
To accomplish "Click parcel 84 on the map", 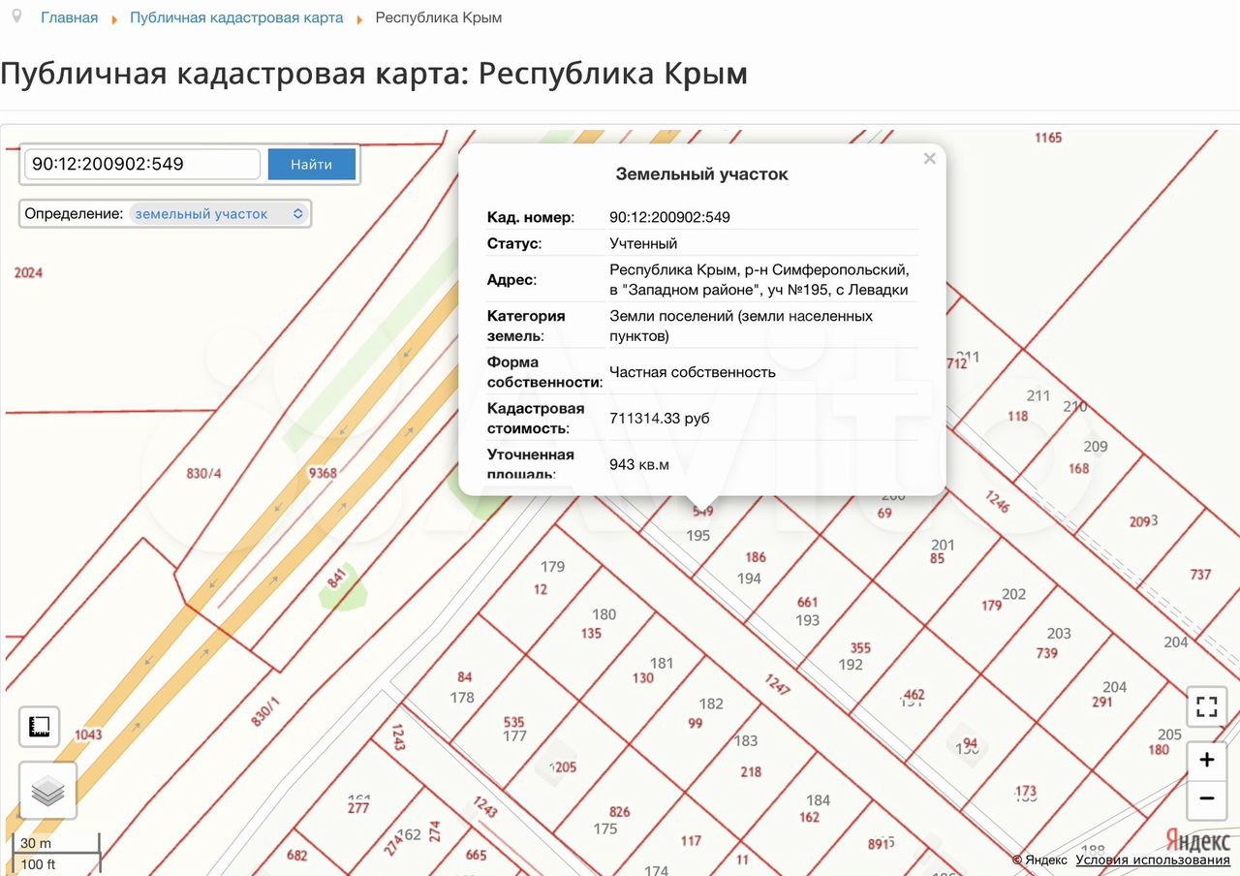I will click(465, 677).
